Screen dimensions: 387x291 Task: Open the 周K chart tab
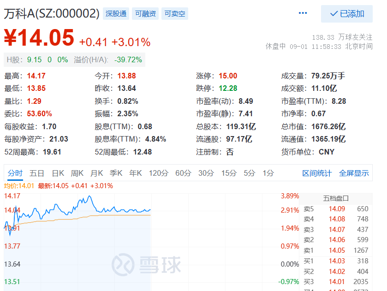point(77,173)
